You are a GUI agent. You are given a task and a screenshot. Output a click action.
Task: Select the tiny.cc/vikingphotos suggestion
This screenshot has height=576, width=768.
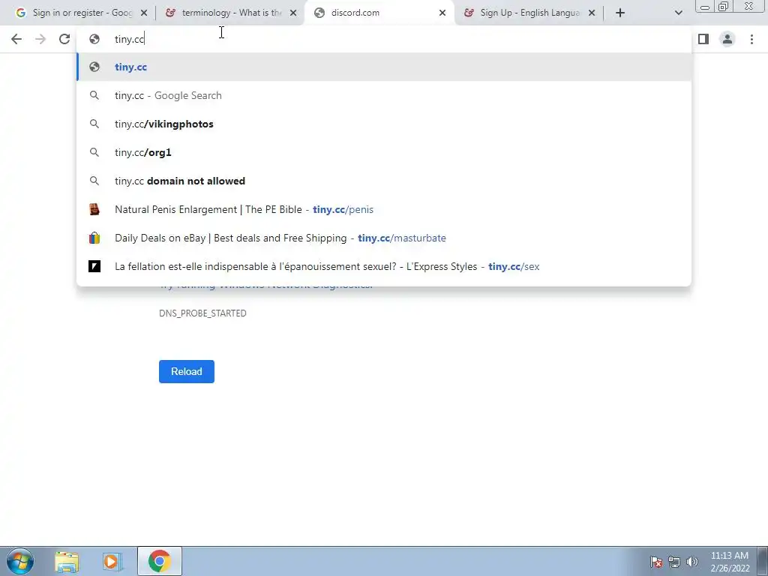coord(384,124)
